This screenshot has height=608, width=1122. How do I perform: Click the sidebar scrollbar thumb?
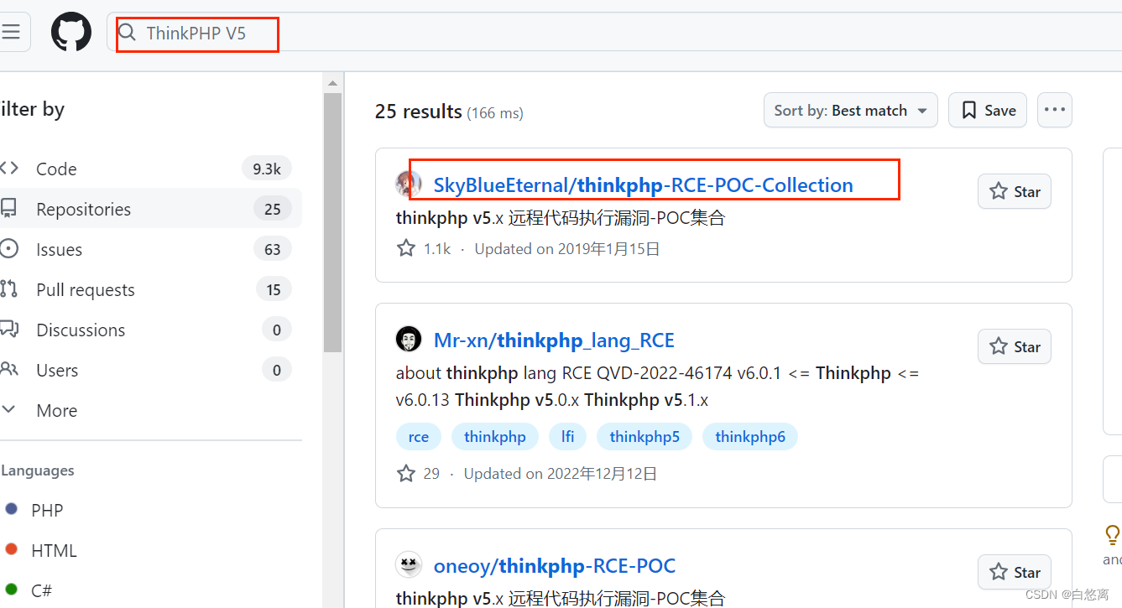pyautogui.click(x=333, y=222)
